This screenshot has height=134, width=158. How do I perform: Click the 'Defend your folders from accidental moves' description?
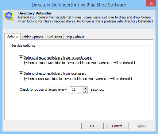click(86, 19)
